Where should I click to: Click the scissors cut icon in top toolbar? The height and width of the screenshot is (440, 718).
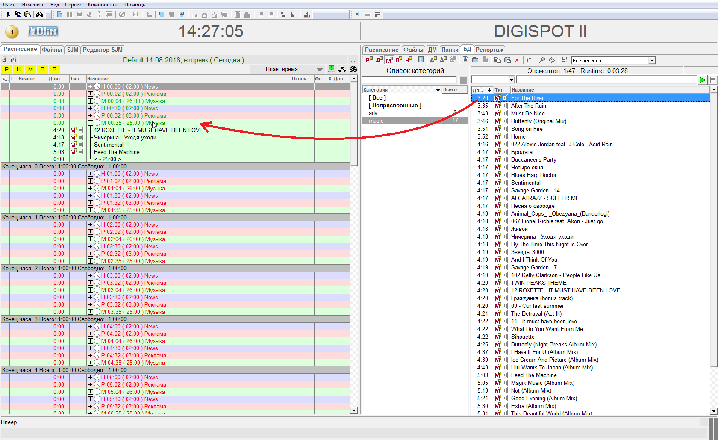coord(8,14)
